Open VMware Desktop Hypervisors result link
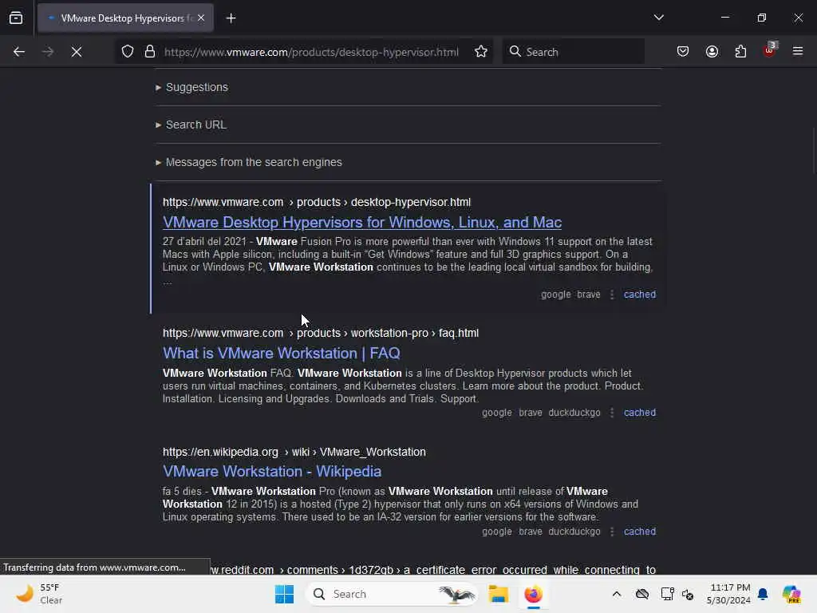 pyautogui.click(x=362, y=223)
